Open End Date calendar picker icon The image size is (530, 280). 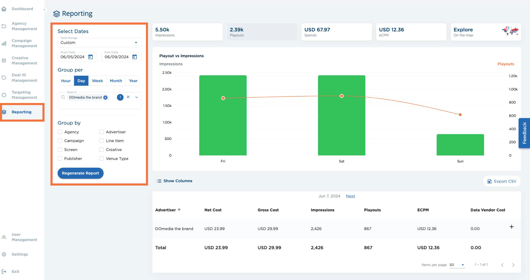tap(135, 57)
